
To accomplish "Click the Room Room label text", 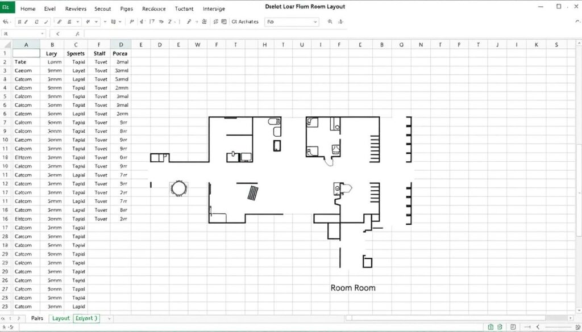I will coord(353,288).
